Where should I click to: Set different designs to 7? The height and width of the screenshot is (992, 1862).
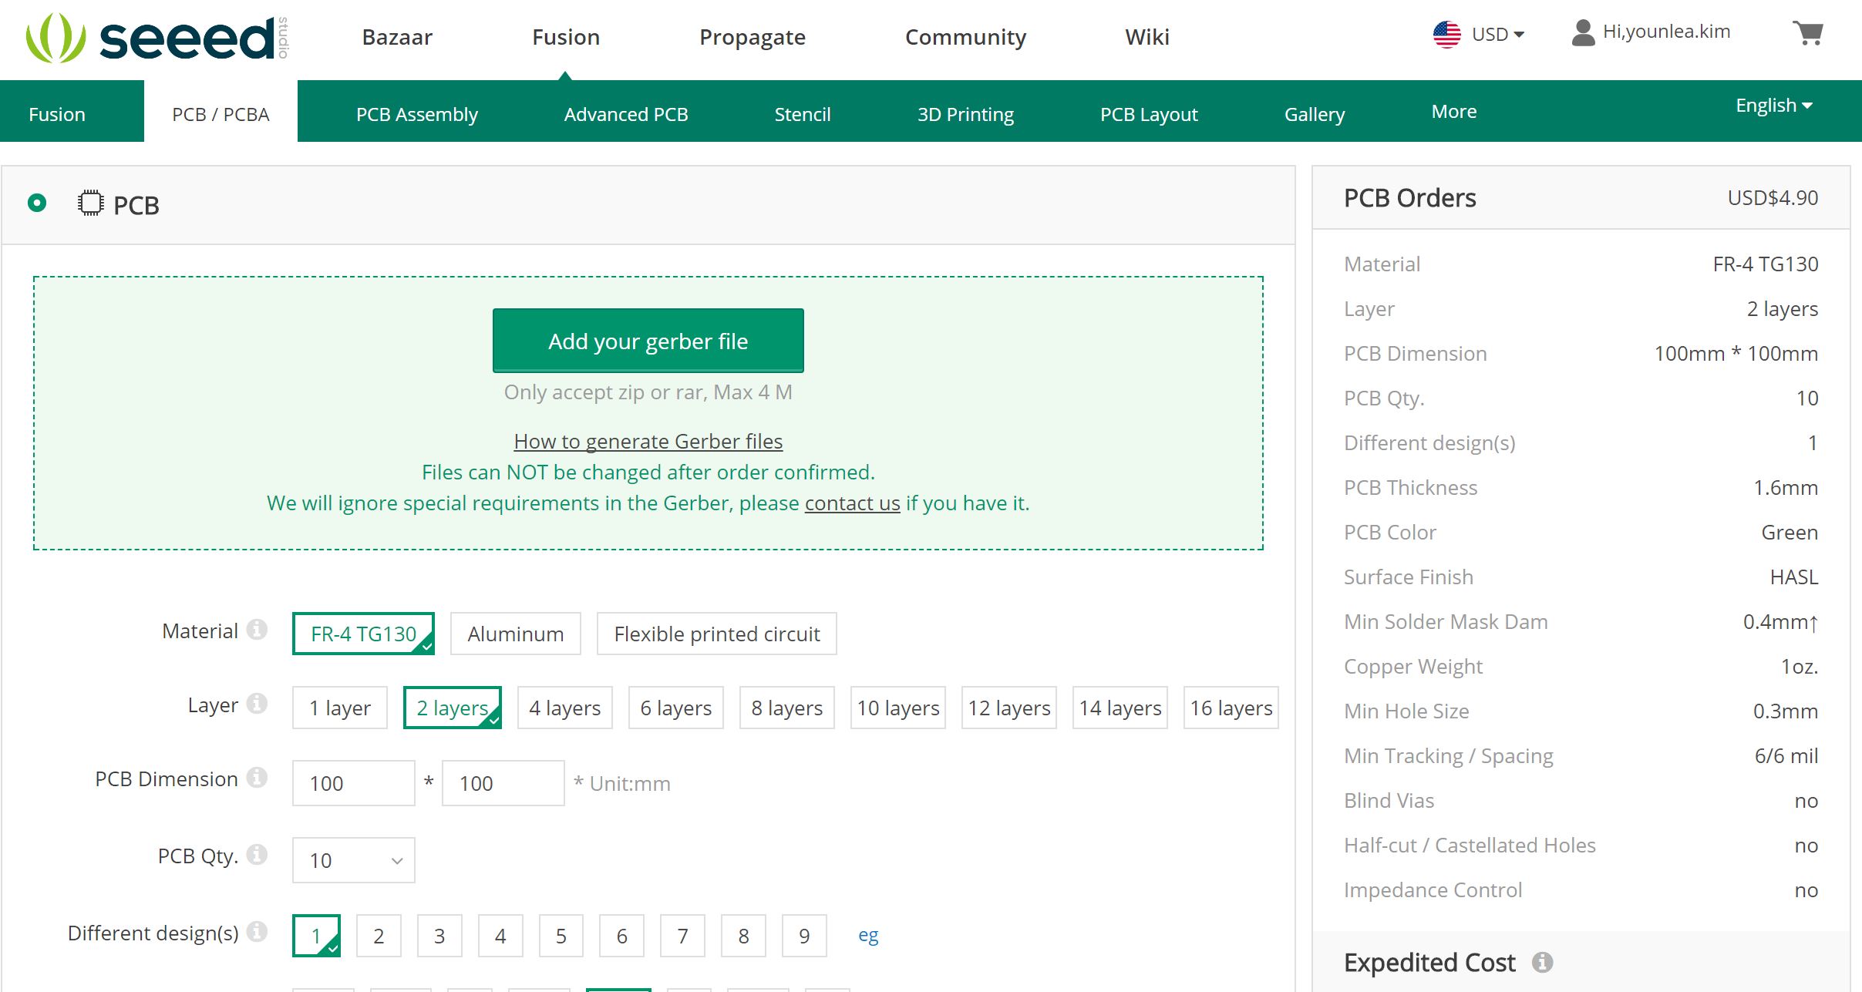[x=683, y=936]
